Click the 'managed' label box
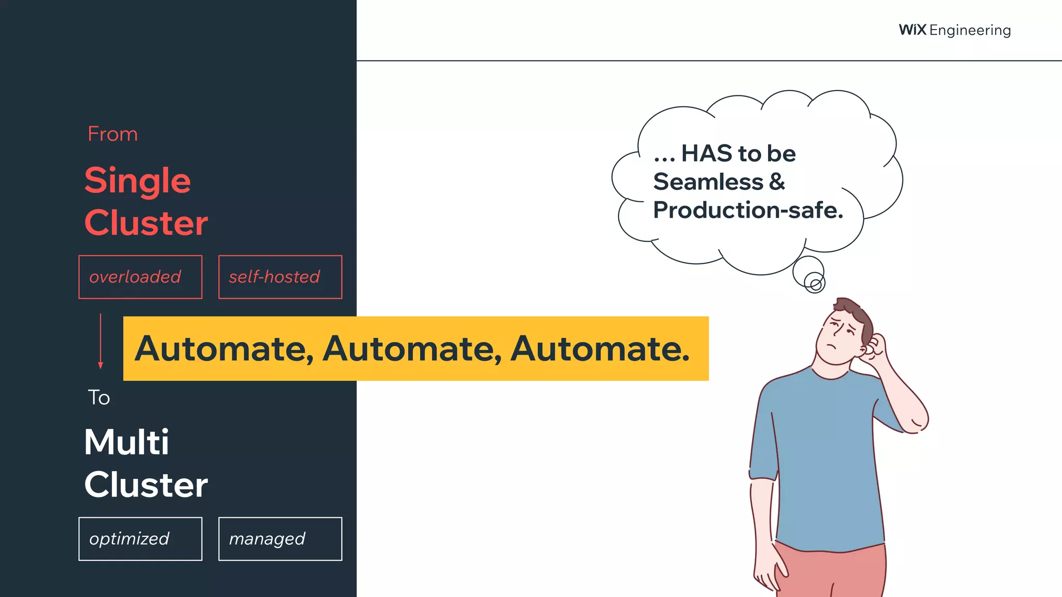 click(280, 538)
